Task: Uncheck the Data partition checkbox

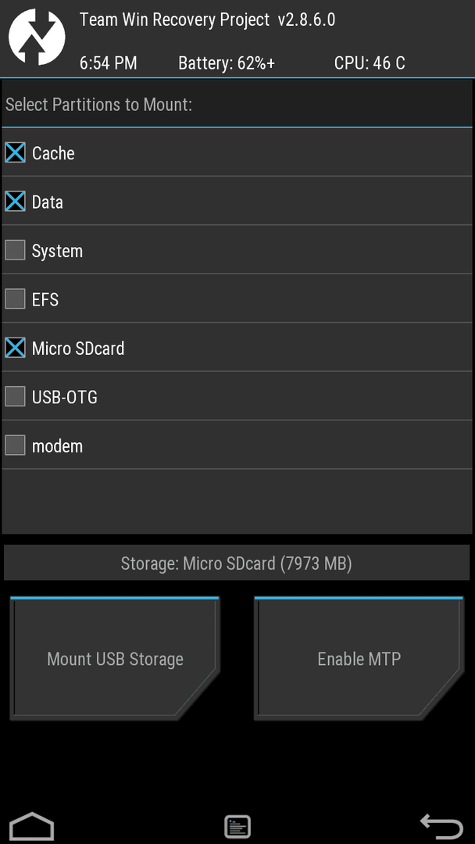Action: pos(15,202)
